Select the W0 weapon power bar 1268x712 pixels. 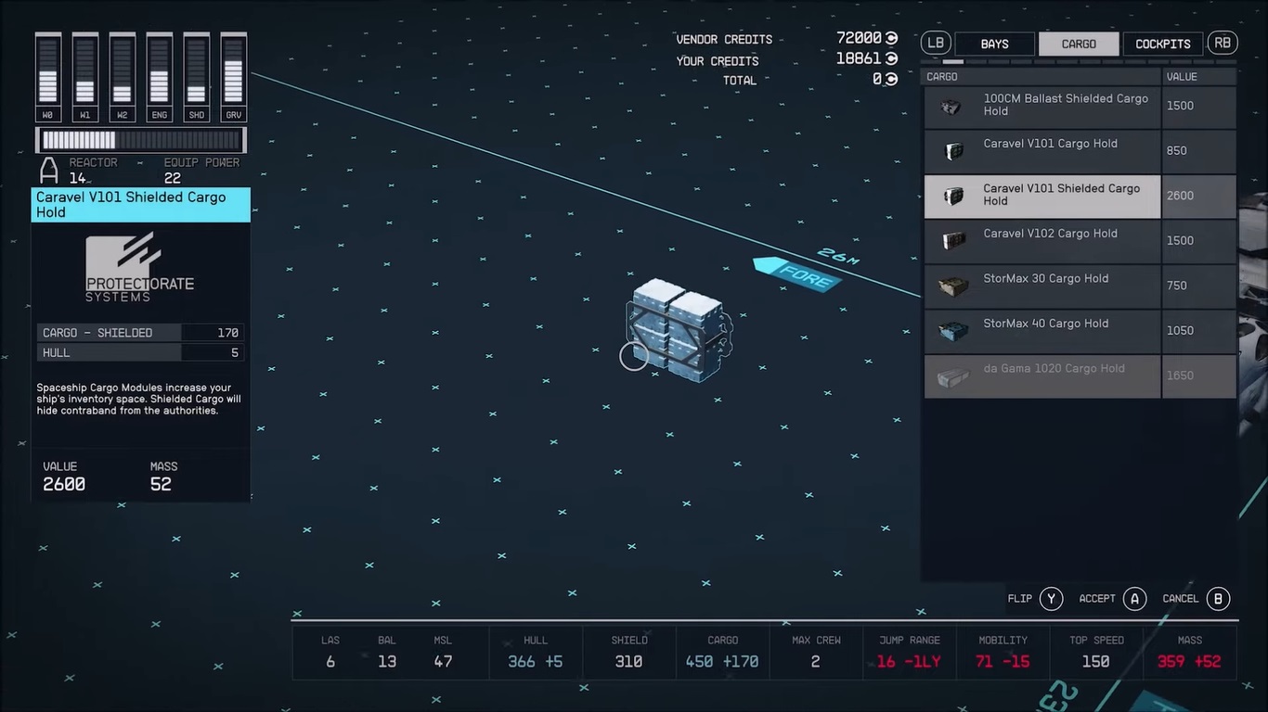pos(48,77)
